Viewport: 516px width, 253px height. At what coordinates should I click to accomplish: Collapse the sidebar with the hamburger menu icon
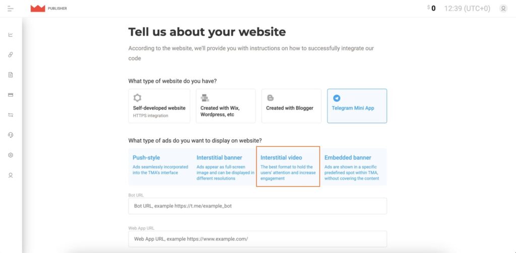(11, 9)
